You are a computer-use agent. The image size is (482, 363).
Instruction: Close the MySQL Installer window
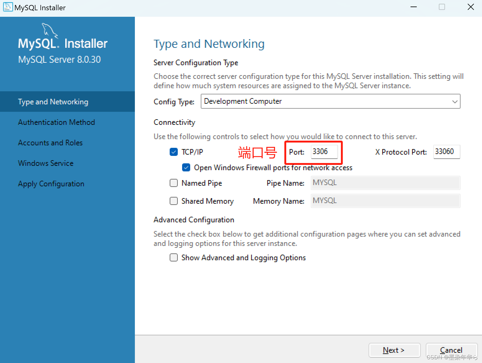tap(471, 7)
